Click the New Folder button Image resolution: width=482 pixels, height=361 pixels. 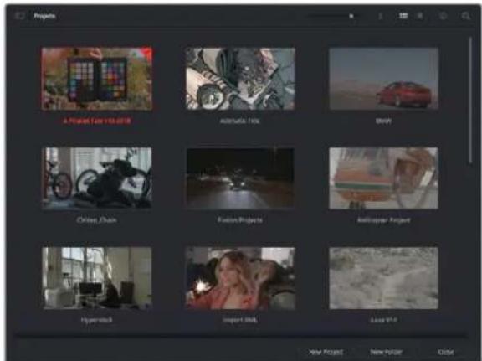[x=387, y=352]
